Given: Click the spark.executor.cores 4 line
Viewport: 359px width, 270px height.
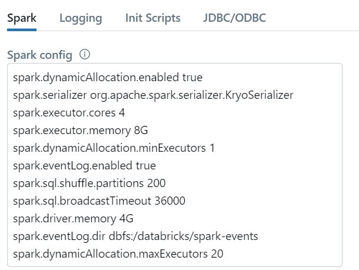Looking at the screenshot, I should click(x=69, y=113).
